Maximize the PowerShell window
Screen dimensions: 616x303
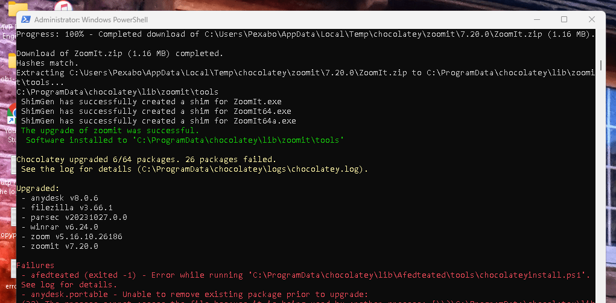(x=564, y=20)
